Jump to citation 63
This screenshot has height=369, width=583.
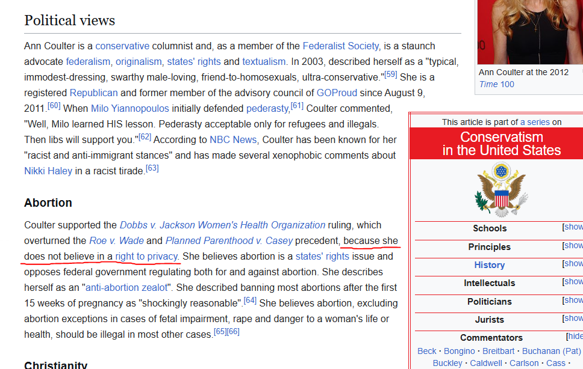(152, 168)
